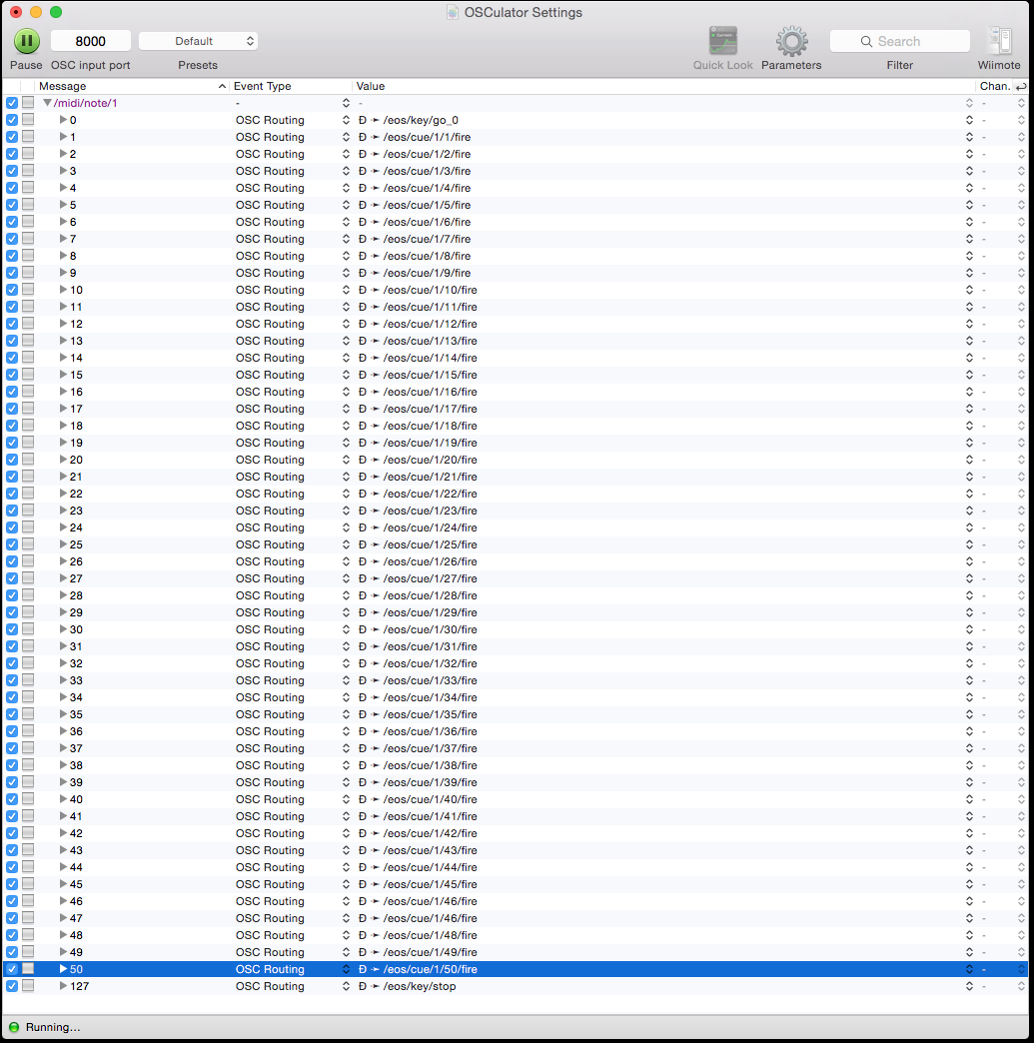This screenshot has width=1034, height=1043.
Task: Open Value dropdown for /eos/key/stop
Action: click(969, 986)
